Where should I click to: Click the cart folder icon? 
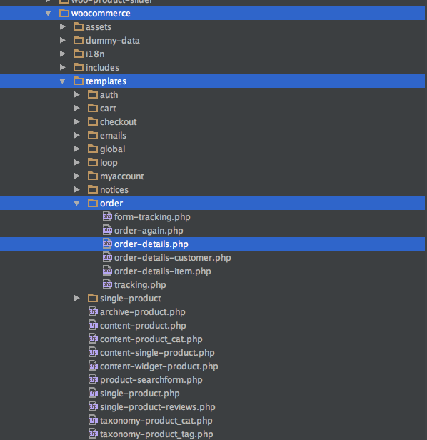click(93, 108)
